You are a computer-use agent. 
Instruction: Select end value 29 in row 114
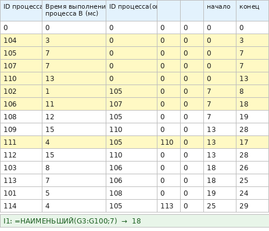[253, 206]
